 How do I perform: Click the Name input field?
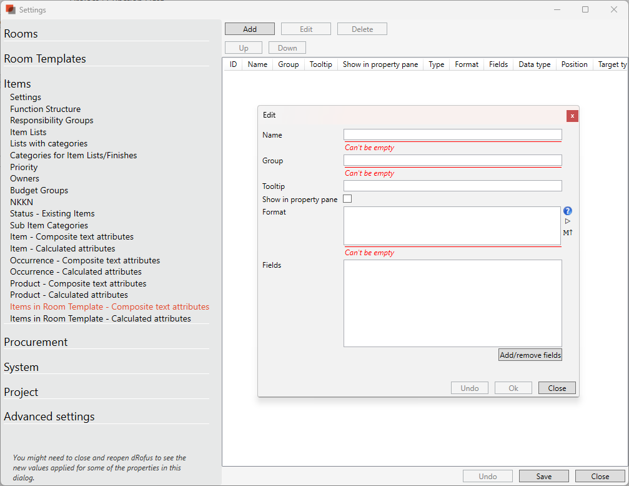click(x=452, y=134)
